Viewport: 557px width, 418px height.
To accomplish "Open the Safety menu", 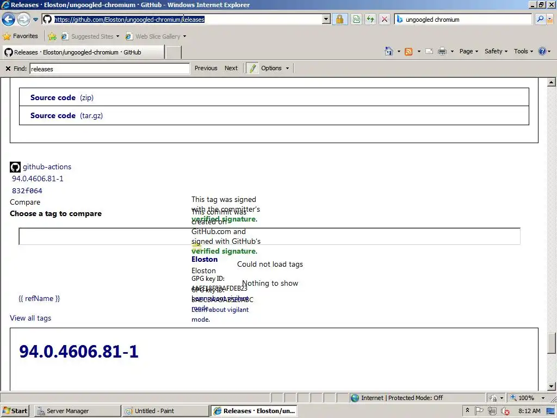I will click(496, 51).
